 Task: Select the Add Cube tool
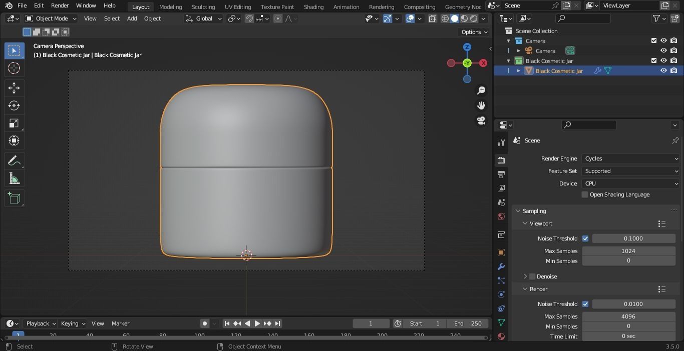pos(14,198)
